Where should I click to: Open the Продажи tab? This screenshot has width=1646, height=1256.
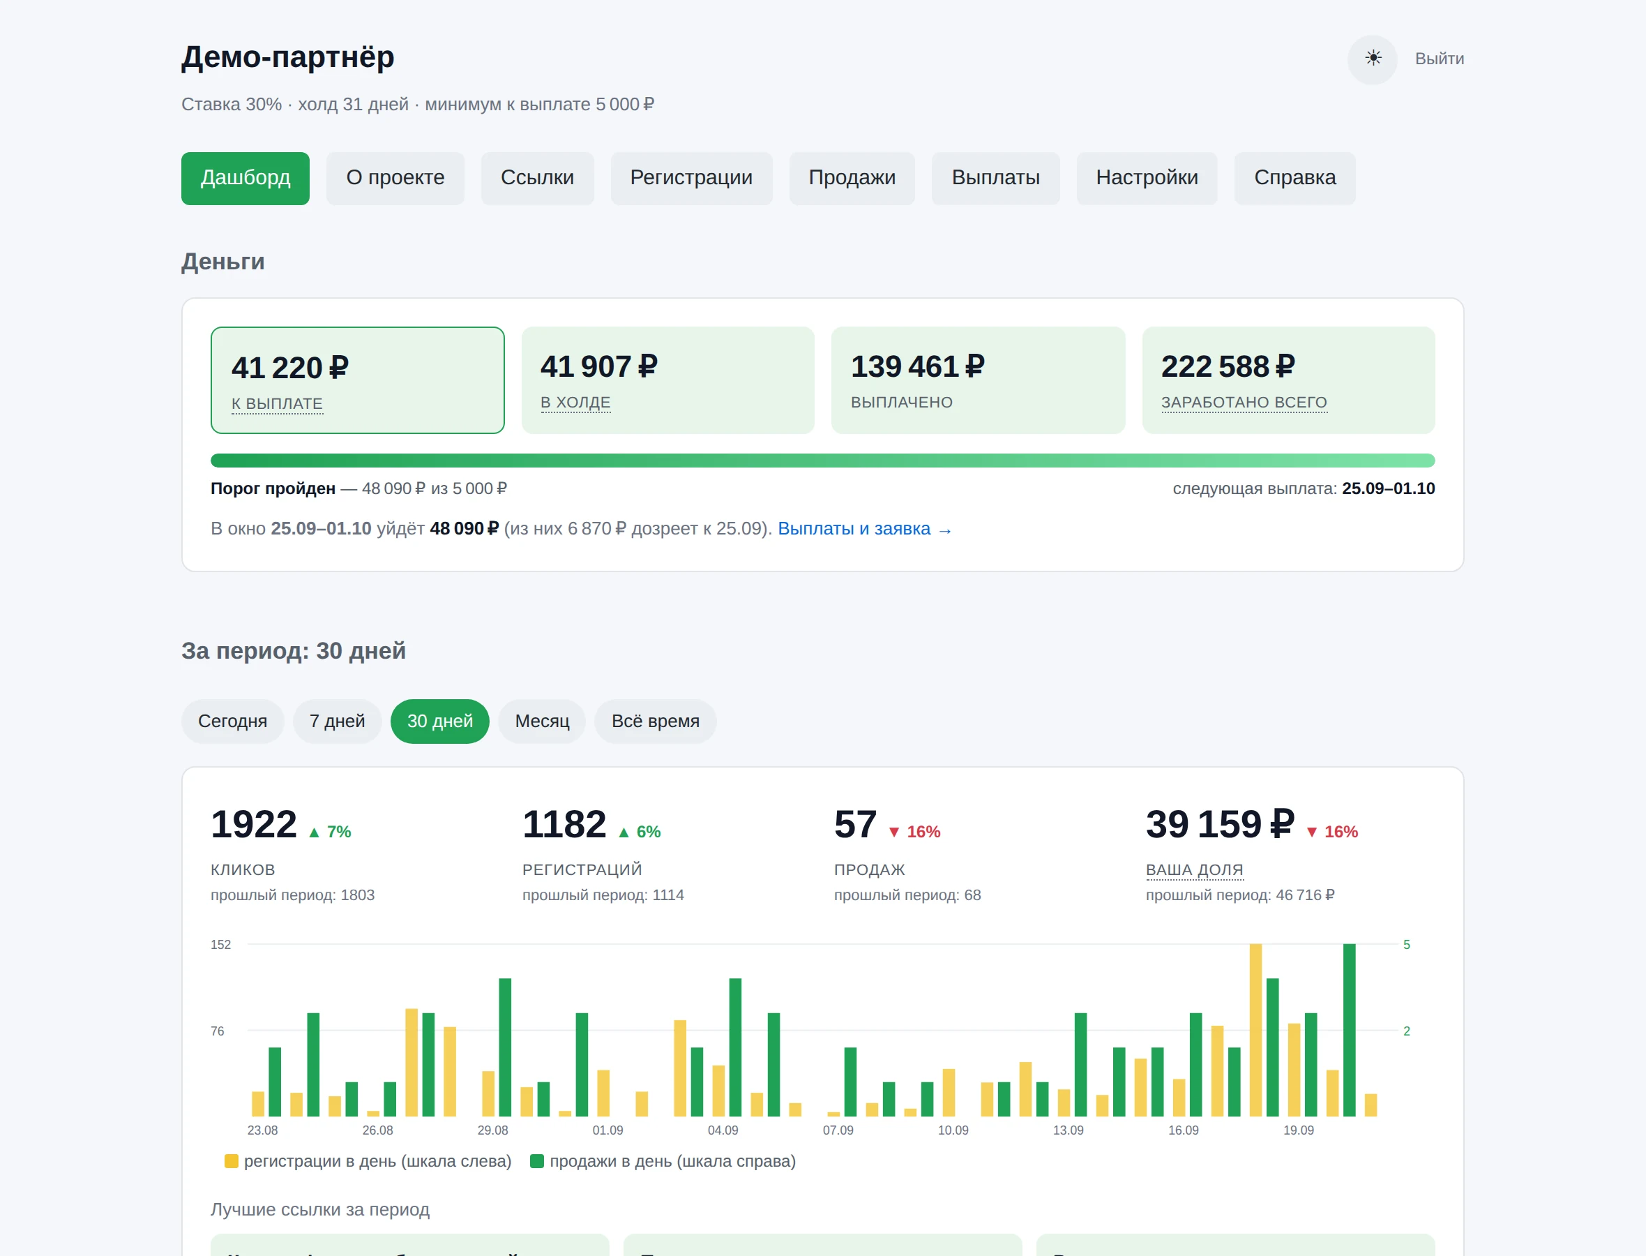click(x=852, y=178)
